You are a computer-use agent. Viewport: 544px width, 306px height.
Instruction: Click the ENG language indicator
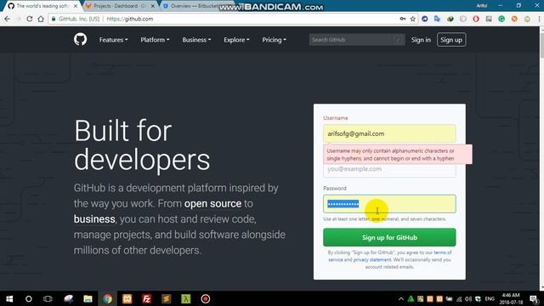490,298
